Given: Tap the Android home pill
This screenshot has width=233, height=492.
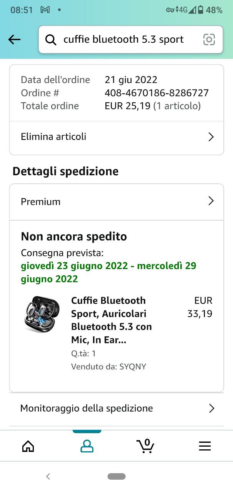Looking at the screenshot, I should click(116, 477).
